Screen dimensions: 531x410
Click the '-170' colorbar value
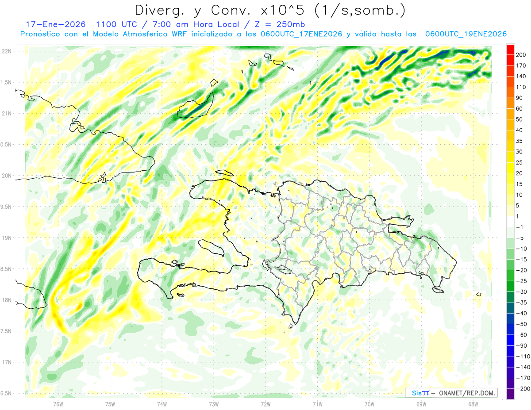(523, 378)
